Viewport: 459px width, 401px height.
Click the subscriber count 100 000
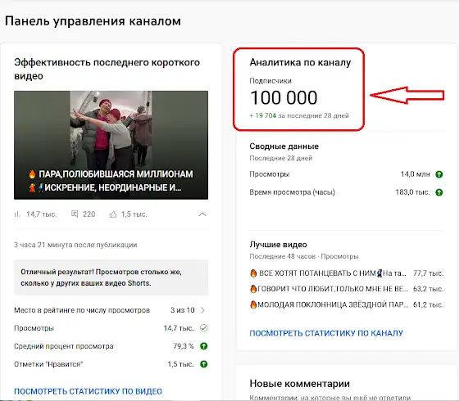pos(284,97)
